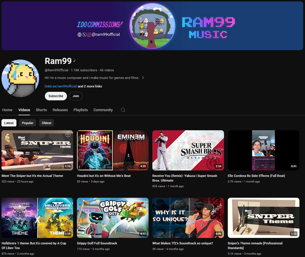The height and width of the screenshot is (257, 305).
Task: Click '3K views · 4 months ago' text
Action: tap(168, 249)
